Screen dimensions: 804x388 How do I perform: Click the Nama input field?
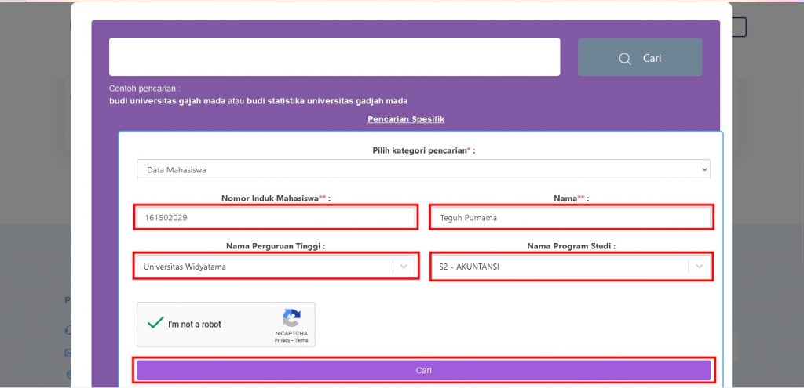click(572, 217)
